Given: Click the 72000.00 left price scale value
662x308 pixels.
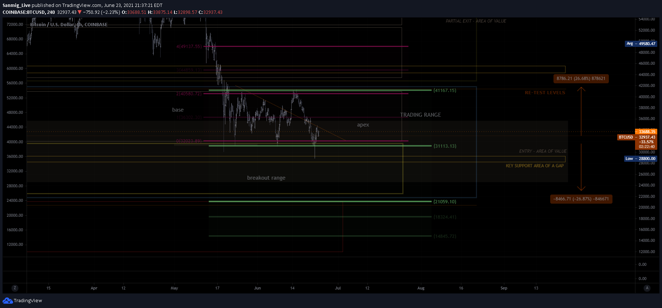Looking at the screenshot, I should tap(15, 24).
